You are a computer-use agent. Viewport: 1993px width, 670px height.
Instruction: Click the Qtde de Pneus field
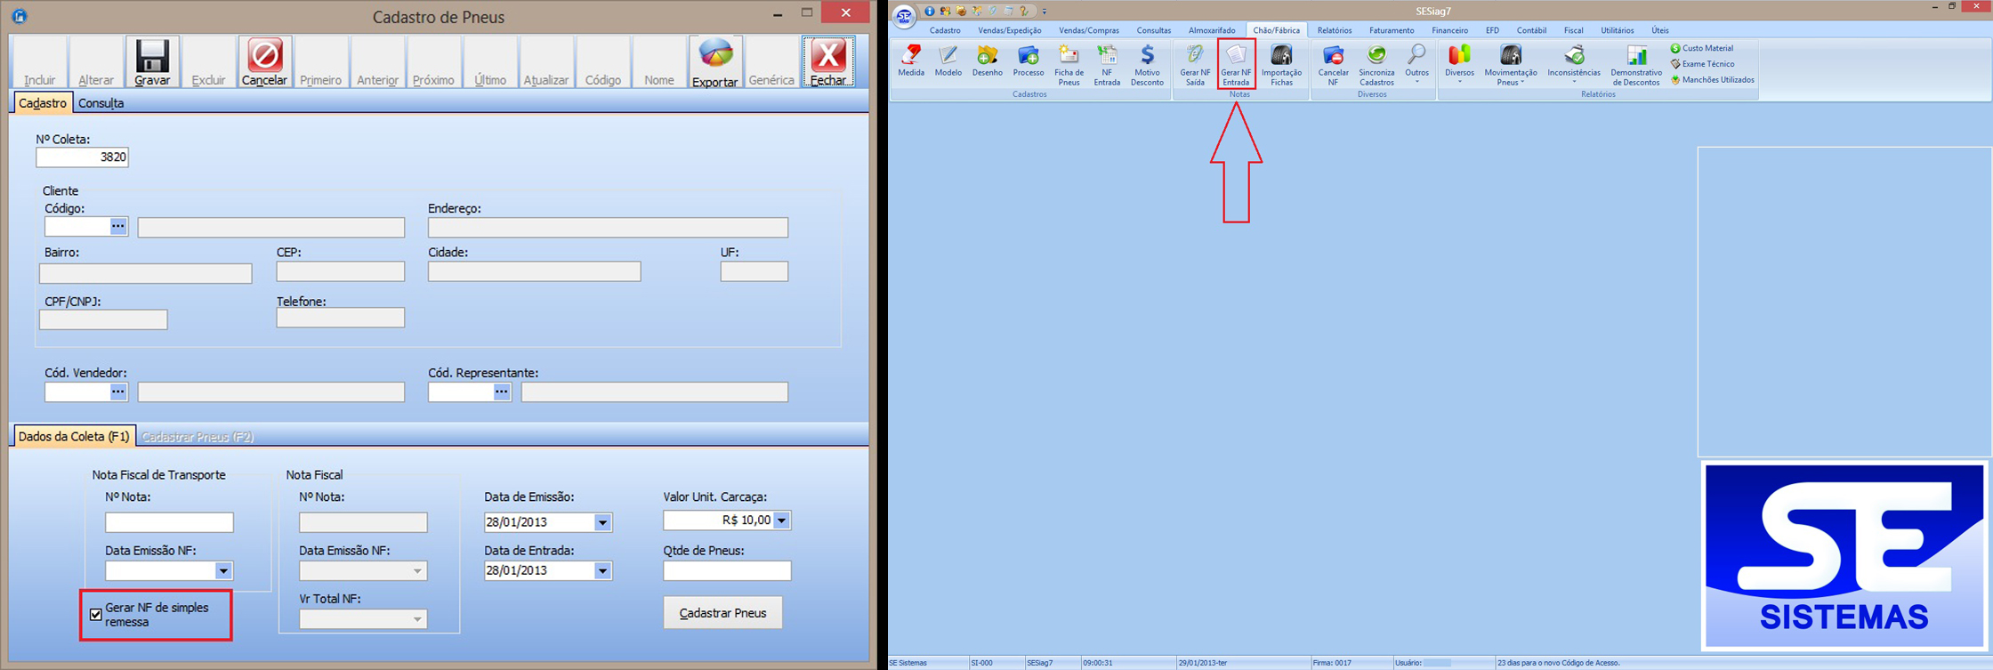[726, 571]
